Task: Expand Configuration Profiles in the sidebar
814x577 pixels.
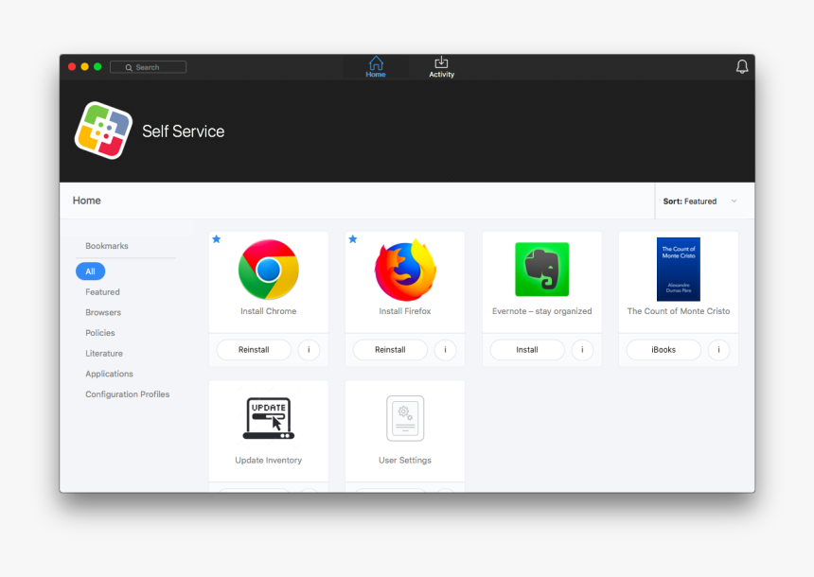Action: [x=127, y=394]
